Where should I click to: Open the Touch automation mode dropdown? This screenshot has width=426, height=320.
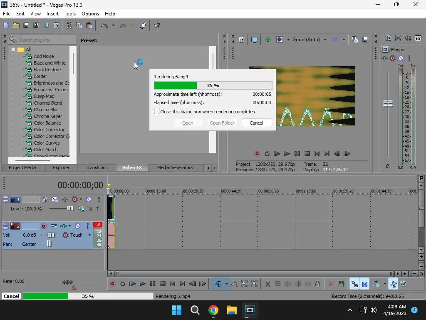pos(89,235)
